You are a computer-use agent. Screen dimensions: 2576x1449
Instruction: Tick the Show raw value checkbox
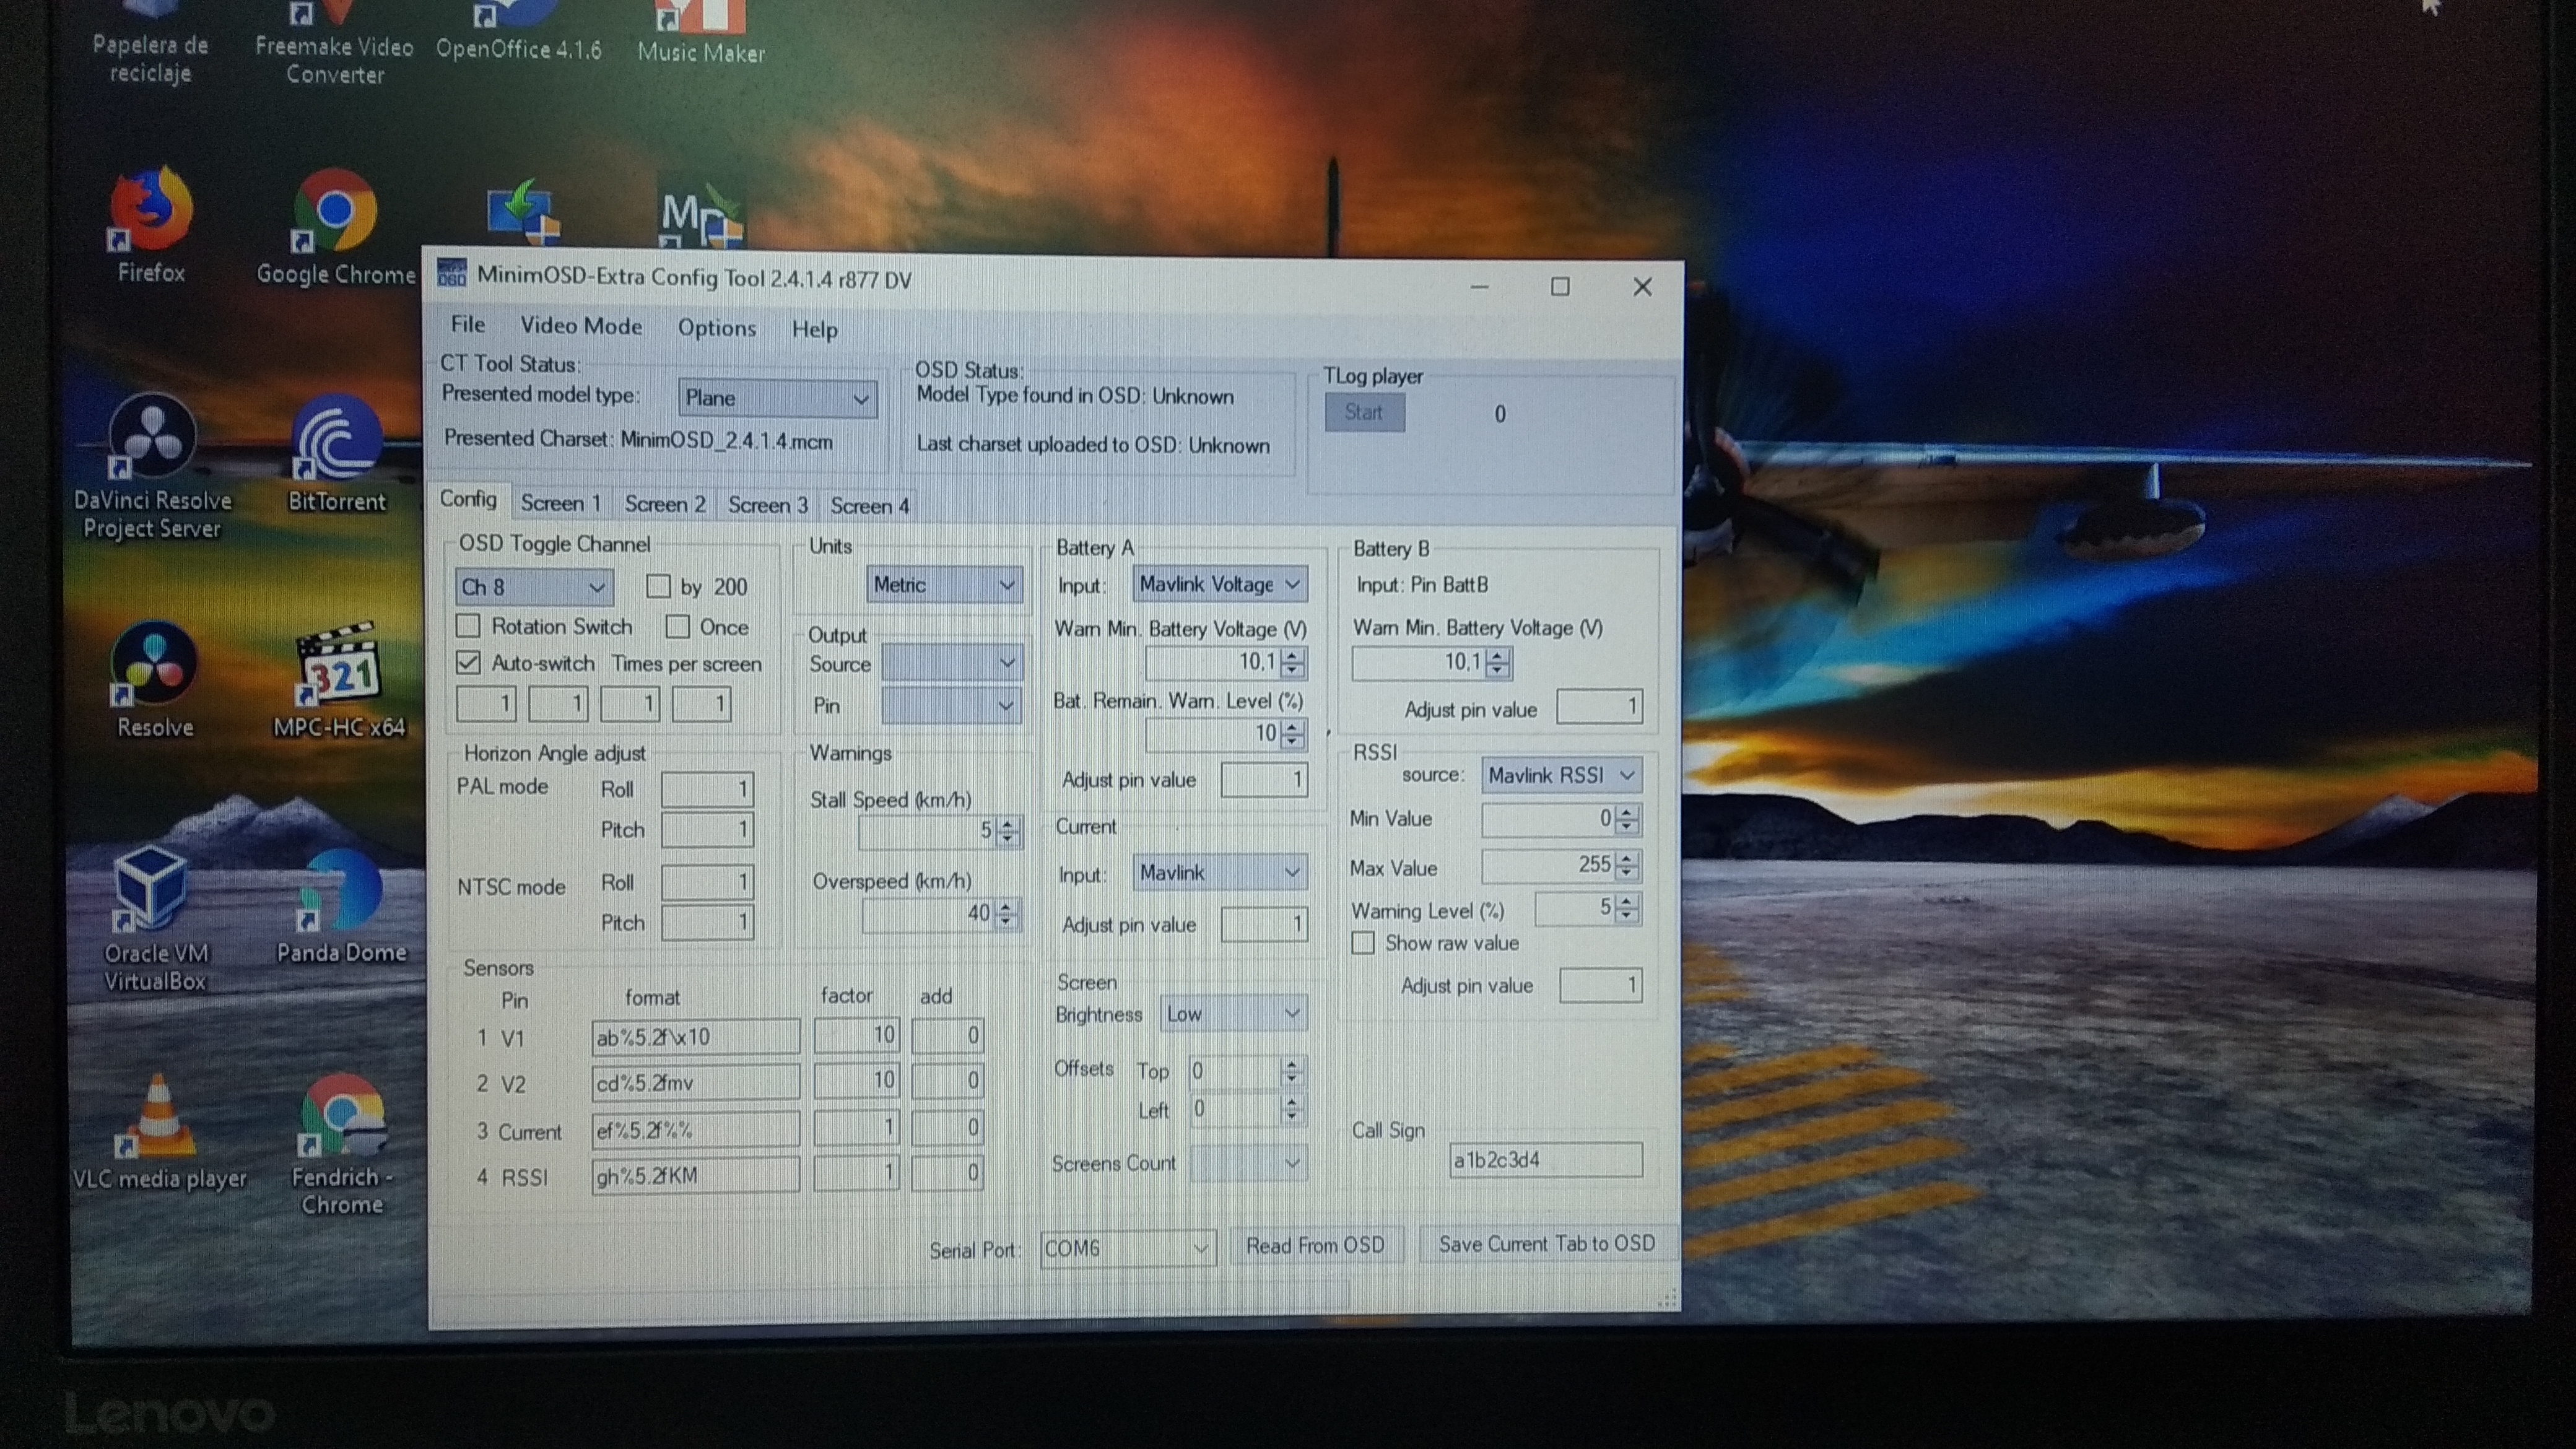point(1363,943)
